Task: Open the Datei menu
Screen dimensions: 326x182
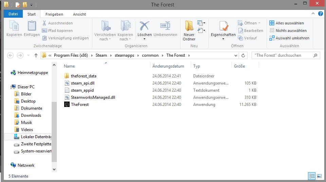Action: [x=13, y=14]
